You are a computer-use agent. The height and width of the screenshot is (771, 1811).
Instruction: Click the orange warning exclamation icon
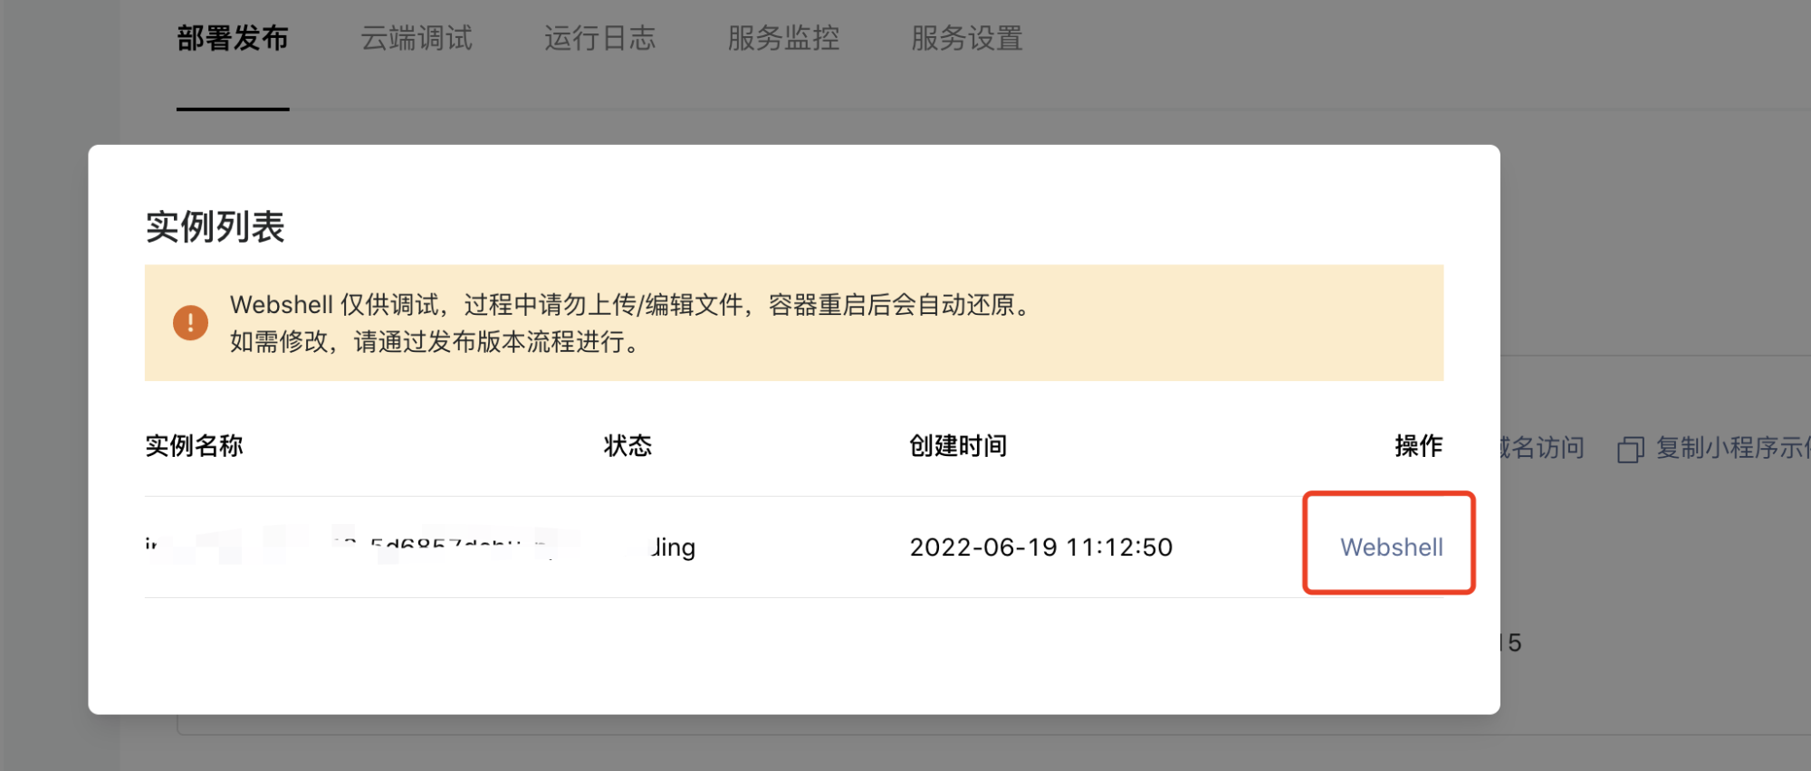(190, 323)
